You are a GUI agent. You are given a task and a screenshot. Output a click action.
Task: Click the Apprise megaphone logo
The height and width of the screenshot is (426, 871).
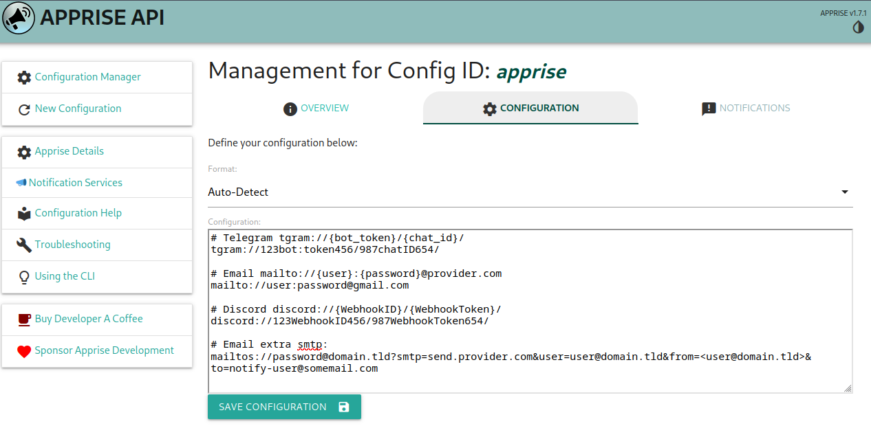[19, 19]
